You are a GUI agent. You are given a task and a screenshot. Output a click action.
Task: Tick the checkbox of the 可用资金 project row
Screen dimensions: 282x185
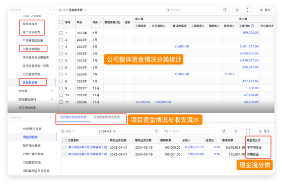tap(63, 154)
